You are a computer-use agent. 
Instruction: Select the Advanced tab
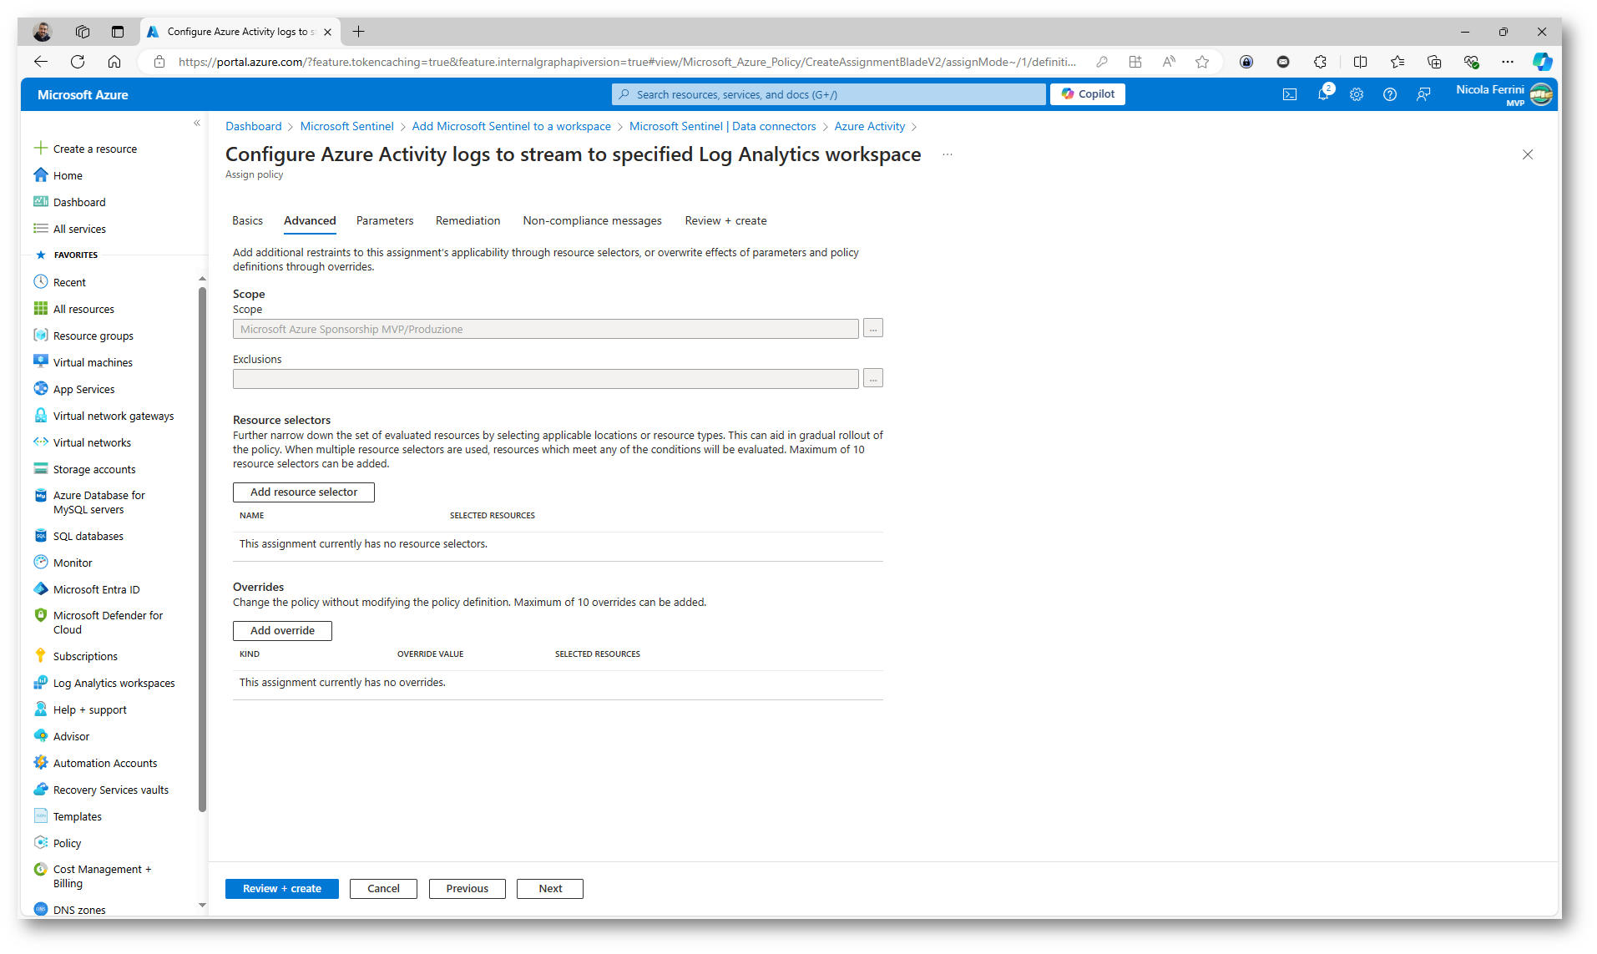[x=310, y=220]
